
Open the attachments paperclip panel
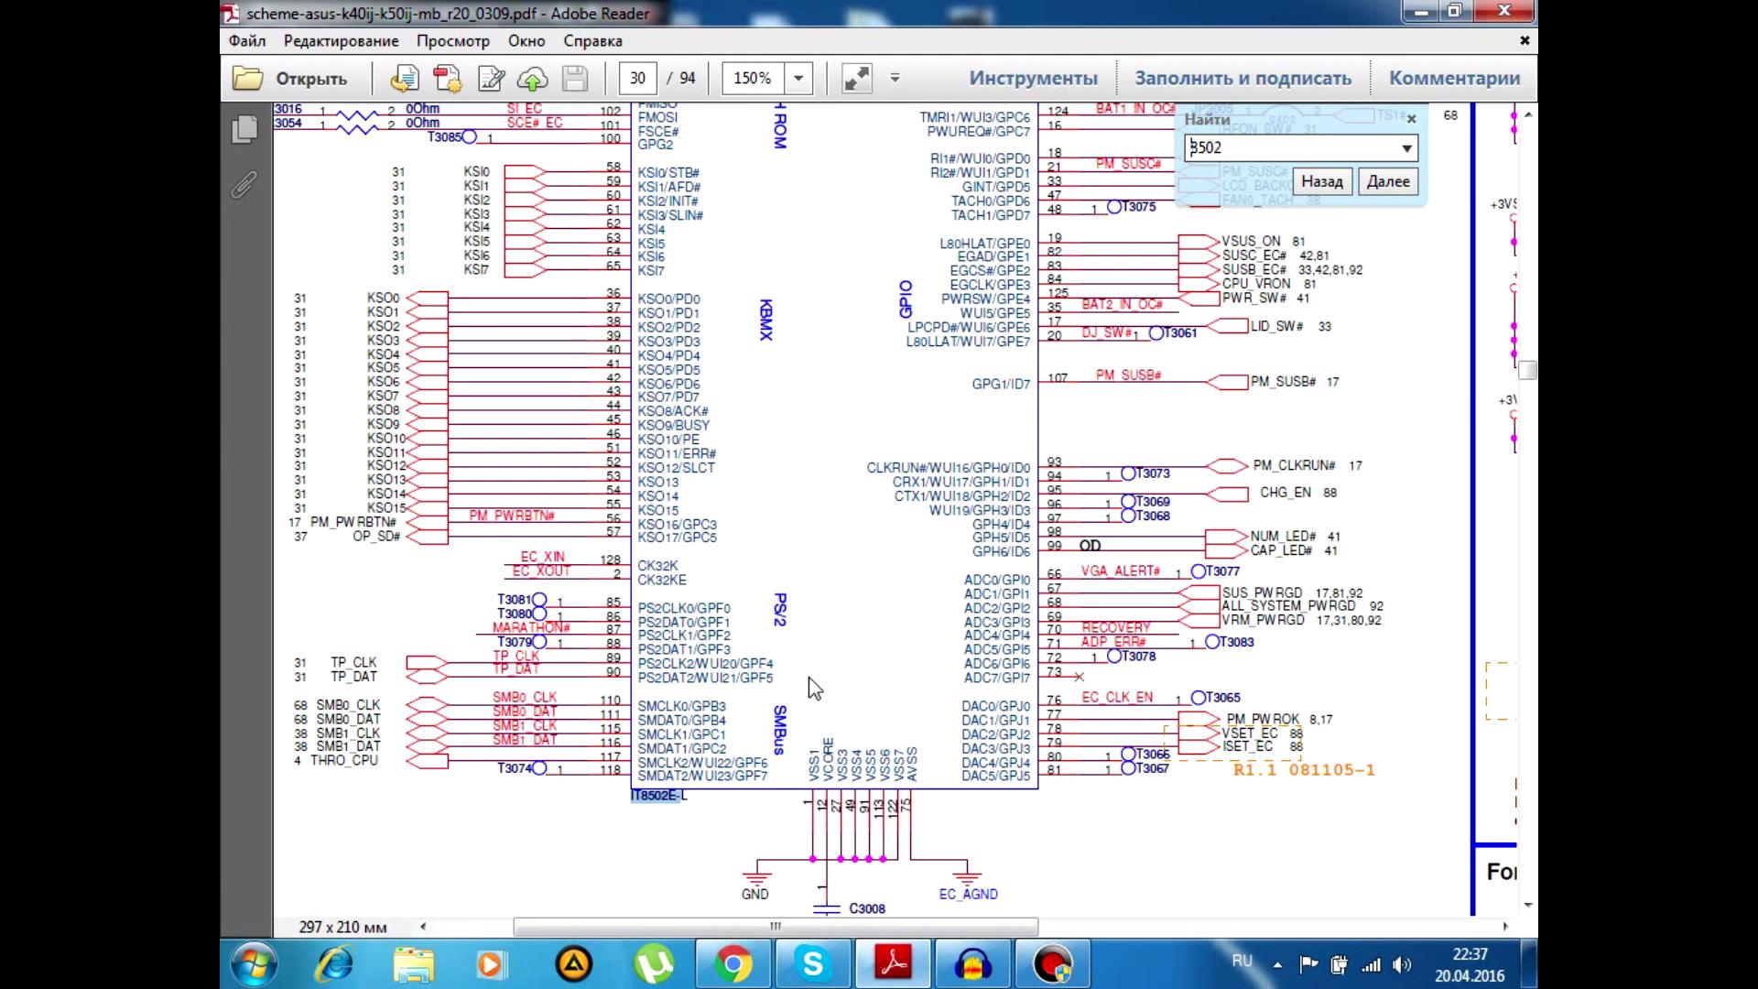click(244, 186)
